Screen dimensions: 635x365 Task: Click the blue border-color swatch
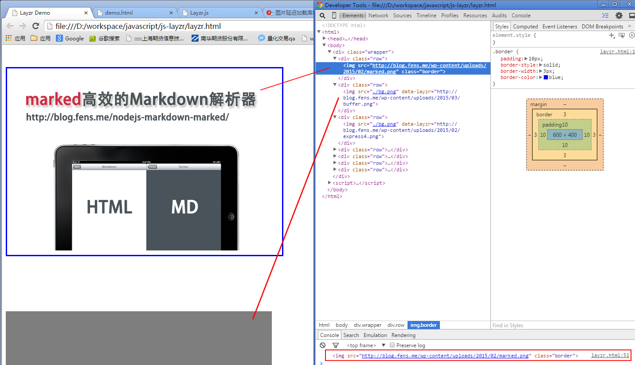coord(546,77)
